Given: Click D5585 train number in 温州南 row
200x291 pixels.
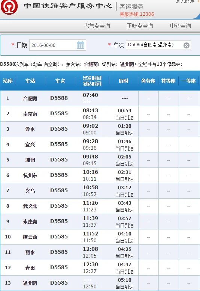Looking at the screenshot, I should tap(59, 283).
